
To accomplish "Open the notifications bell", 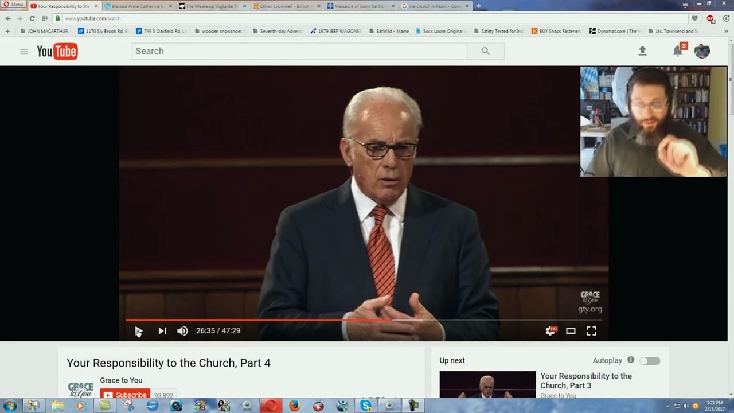I will [678, 51].
